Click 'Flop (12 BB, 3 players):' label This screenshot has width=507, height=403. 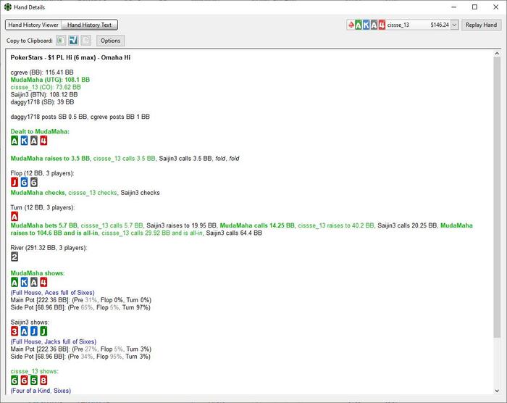[42, 173]
